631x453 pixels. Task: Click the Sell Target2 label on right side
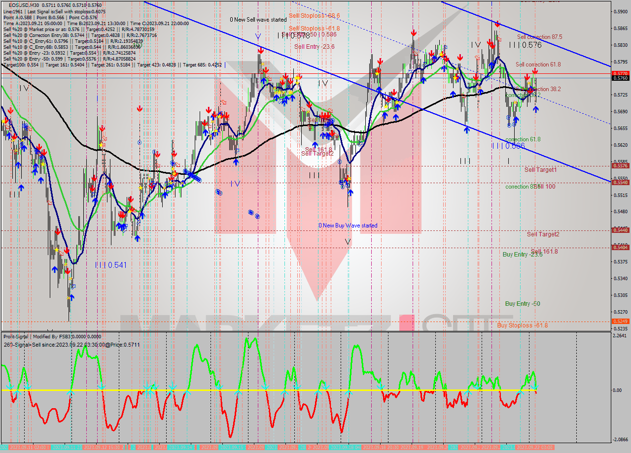click(x=543, y=234)
